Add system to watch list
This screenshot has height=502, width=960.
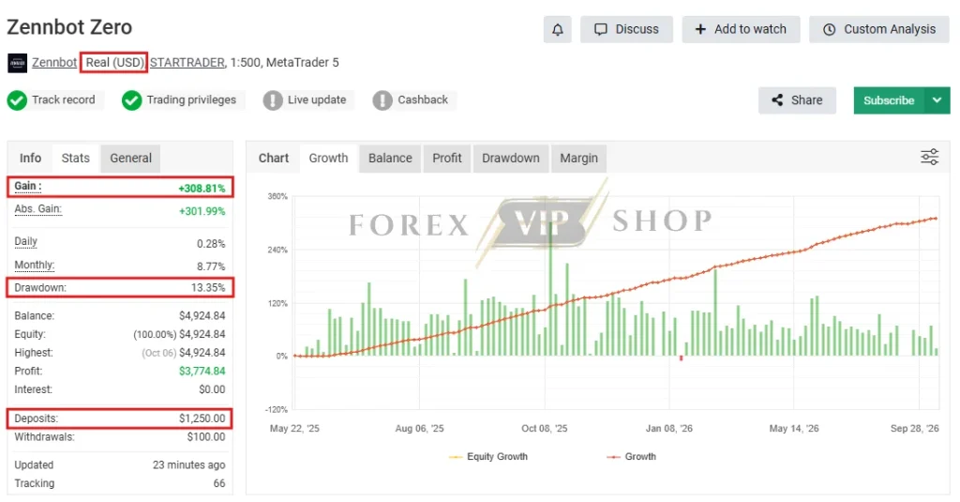741,29
